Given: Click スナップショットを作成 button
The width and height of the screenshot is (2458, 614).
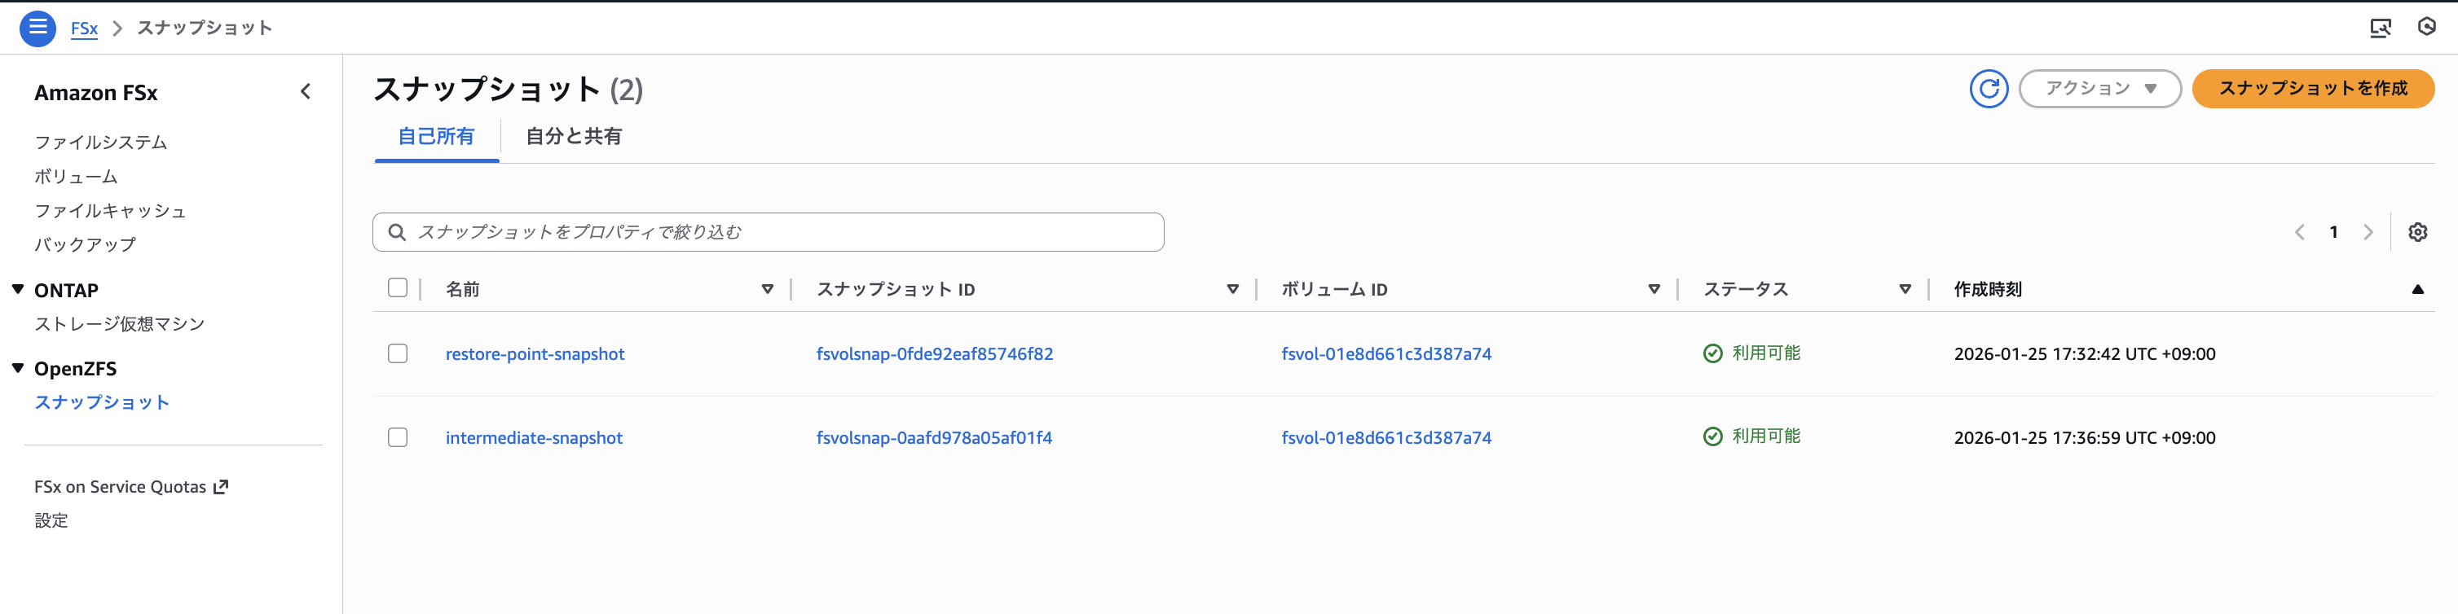Looking at the screenshot, I should click(2312, 89).
